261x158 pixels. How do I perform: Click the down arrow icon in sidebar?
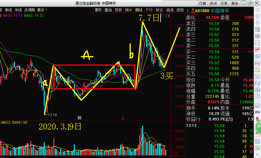(x=257, y=23)
